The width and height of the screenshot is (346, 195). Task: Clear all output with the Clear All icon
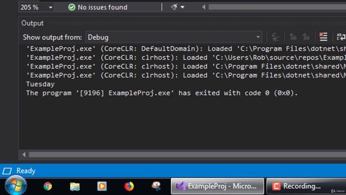coord(323,37)
